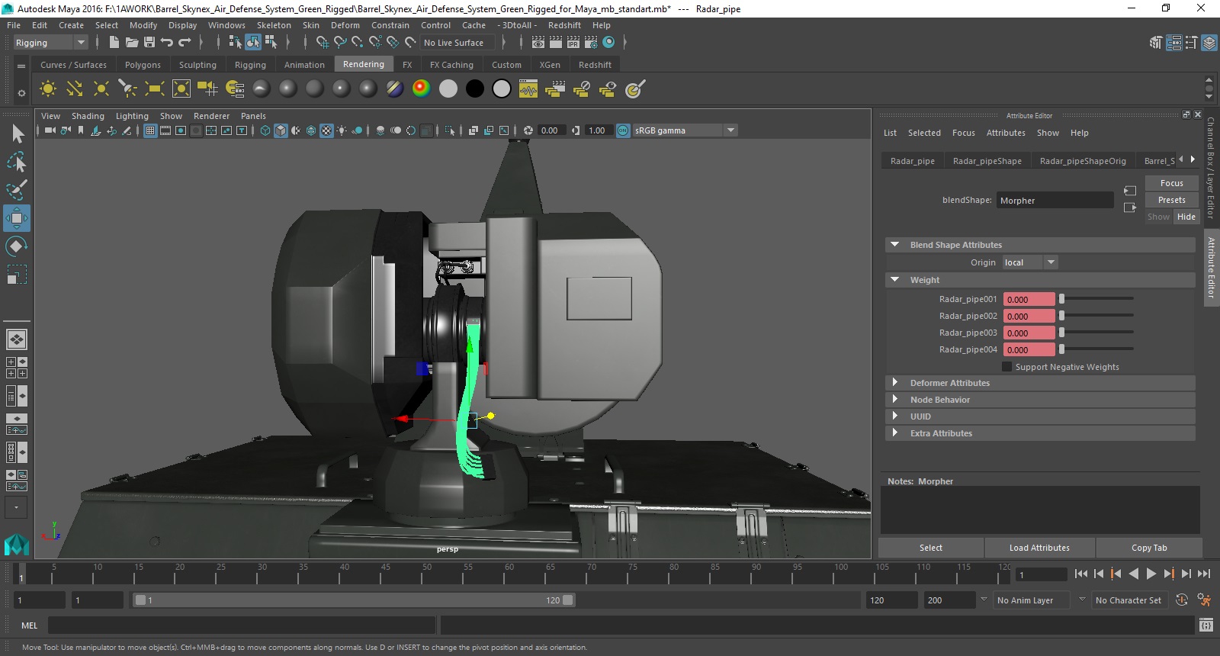Click the blendShape name field Morpher
Viewport: 1220px width, 656px height.
tap(1055, 201)
